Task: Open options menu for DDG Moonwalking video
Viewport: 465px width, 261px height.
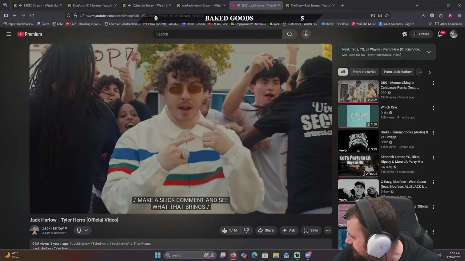Action: (433, 83)
